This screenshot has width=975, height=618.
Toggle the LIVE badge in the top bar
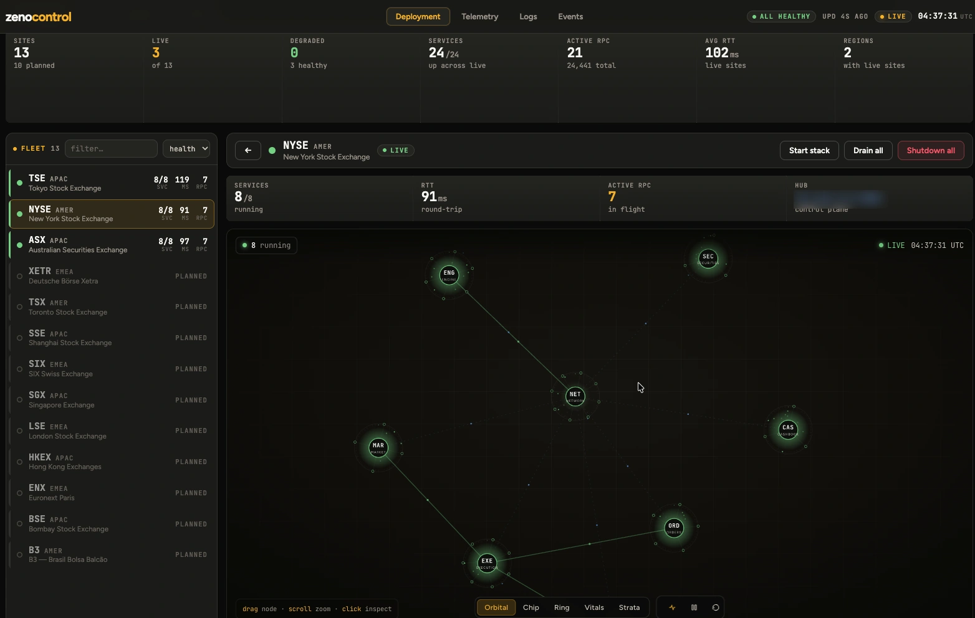point(893,16)
